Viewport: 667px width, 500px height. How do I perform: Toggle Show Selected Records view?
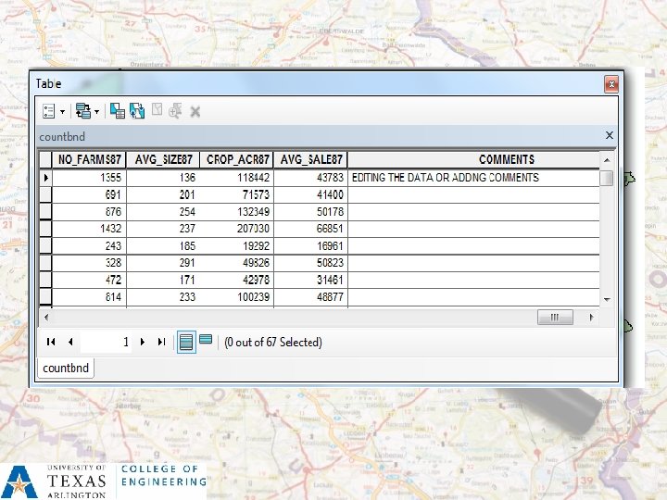coord(206,340)
